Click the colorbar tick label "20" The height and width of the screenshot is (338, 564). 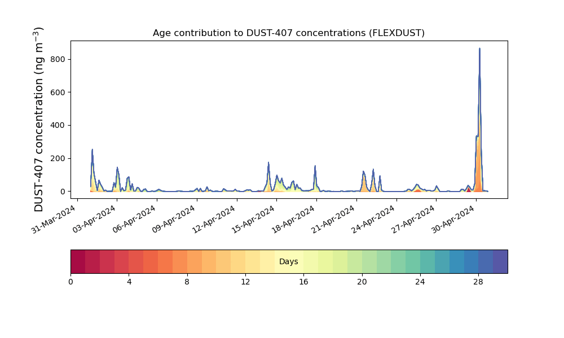(362, 282)
